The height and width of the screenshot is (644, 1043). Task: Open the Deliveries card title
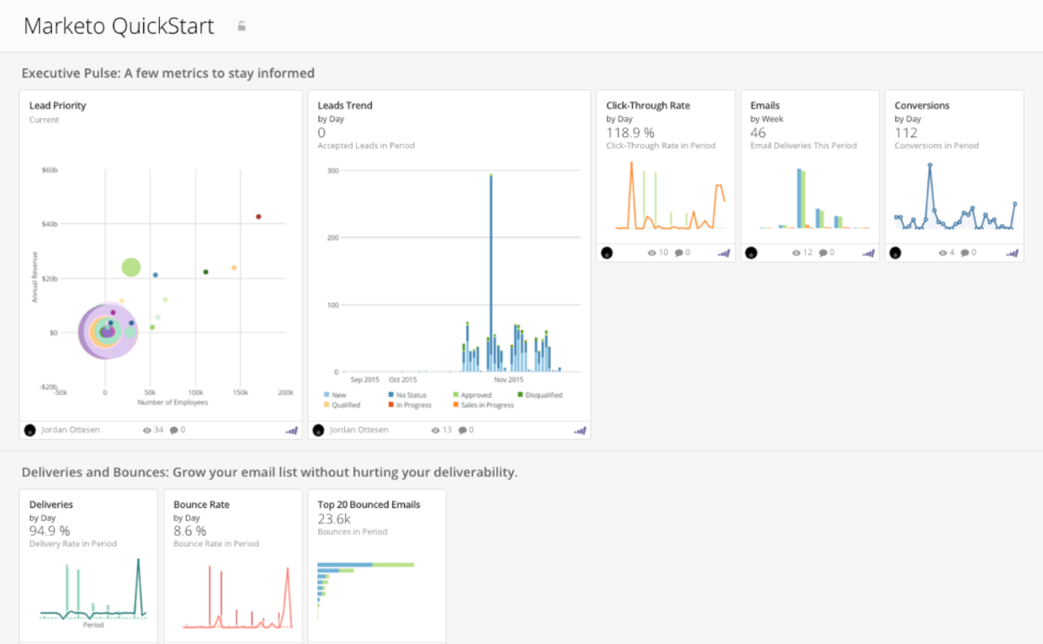coord(51,505)
